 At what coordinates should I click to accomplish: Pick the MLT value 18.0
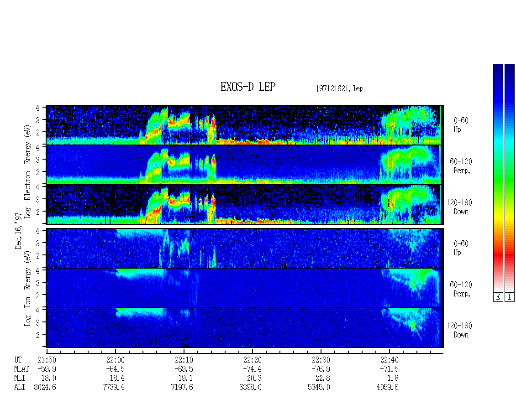49,378
